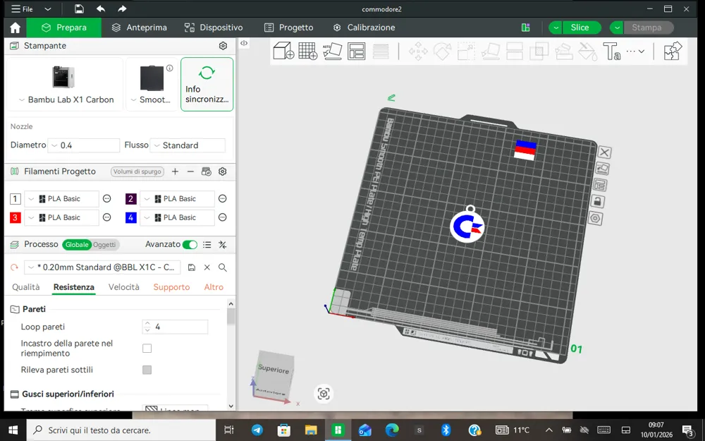Select the Lay on face tool
Screen dimensions: 705x441
point(491,52)
